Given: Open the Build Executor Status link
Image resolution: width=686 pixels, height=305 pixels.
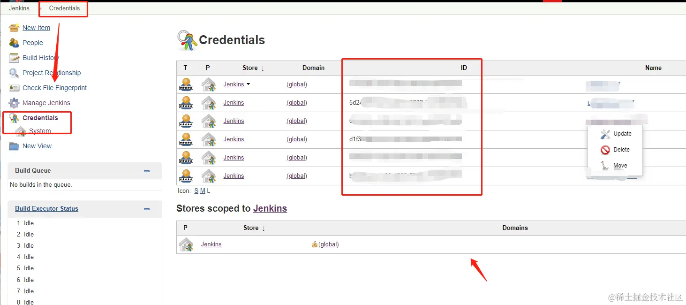Looking at the screenshot, I should click(x=46, y=209).
